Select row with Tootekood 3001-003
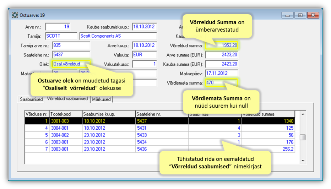Screen dimensions: 331x189 (159, 121)
